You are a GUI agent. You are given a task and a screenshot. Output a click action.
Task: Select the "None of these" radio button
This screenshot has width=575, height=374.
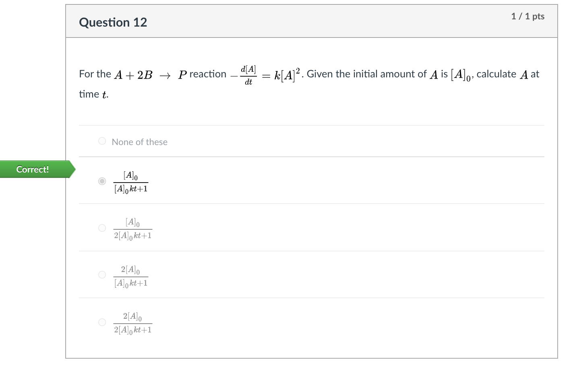coord(102,141)
